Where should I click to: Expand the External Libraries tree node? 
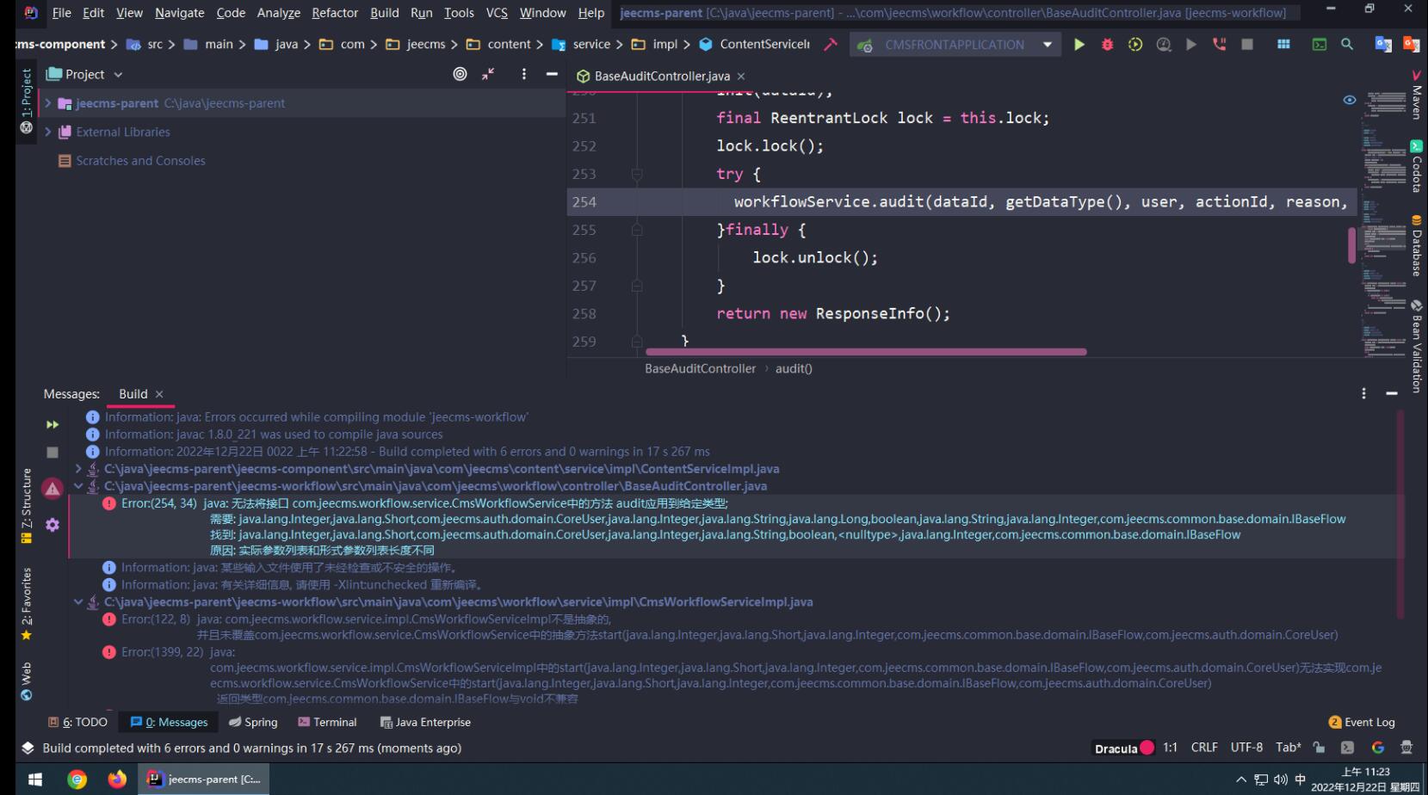click(x=48, y=132)
